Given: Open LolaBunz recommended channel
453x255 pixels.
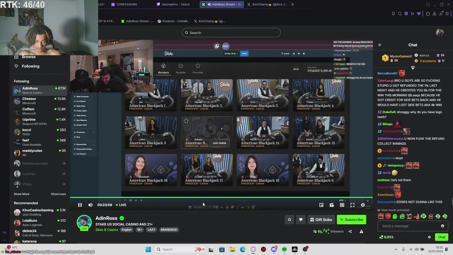Looking at the screenshot, I should [x=40, y=222].
